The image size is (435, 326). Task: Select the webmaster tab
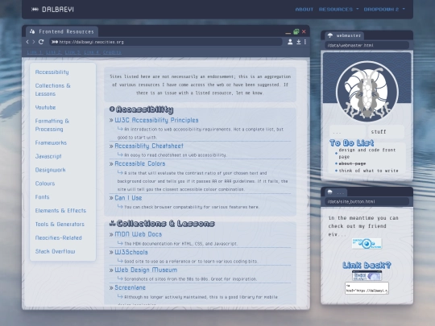click(345, 35)
